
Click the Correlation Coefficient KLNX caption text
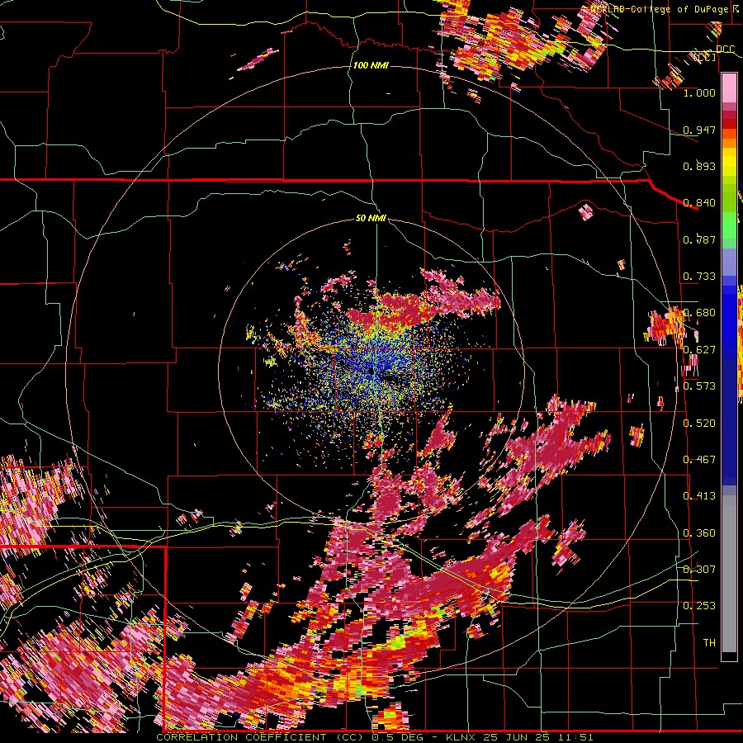(x=374, y=737)
